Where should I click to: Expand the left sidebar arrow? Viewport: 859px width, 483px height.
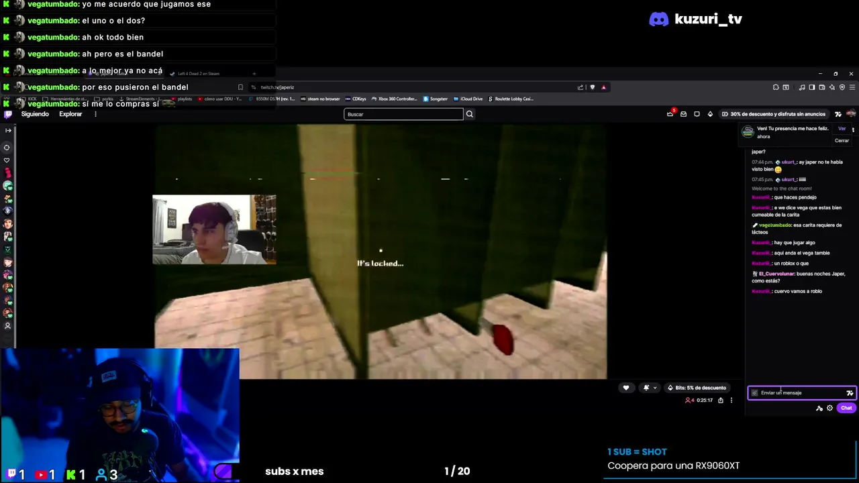7,130
